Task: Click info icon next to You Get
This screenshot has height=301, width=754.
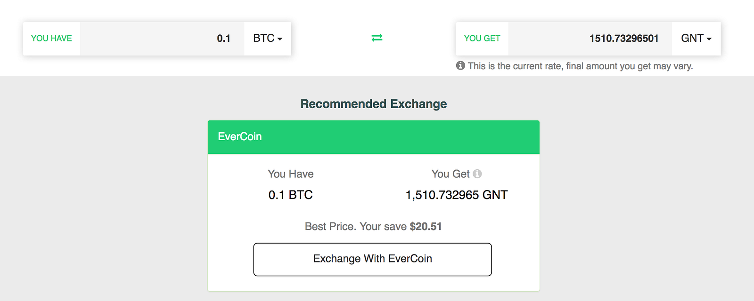Action: [477, 174]
